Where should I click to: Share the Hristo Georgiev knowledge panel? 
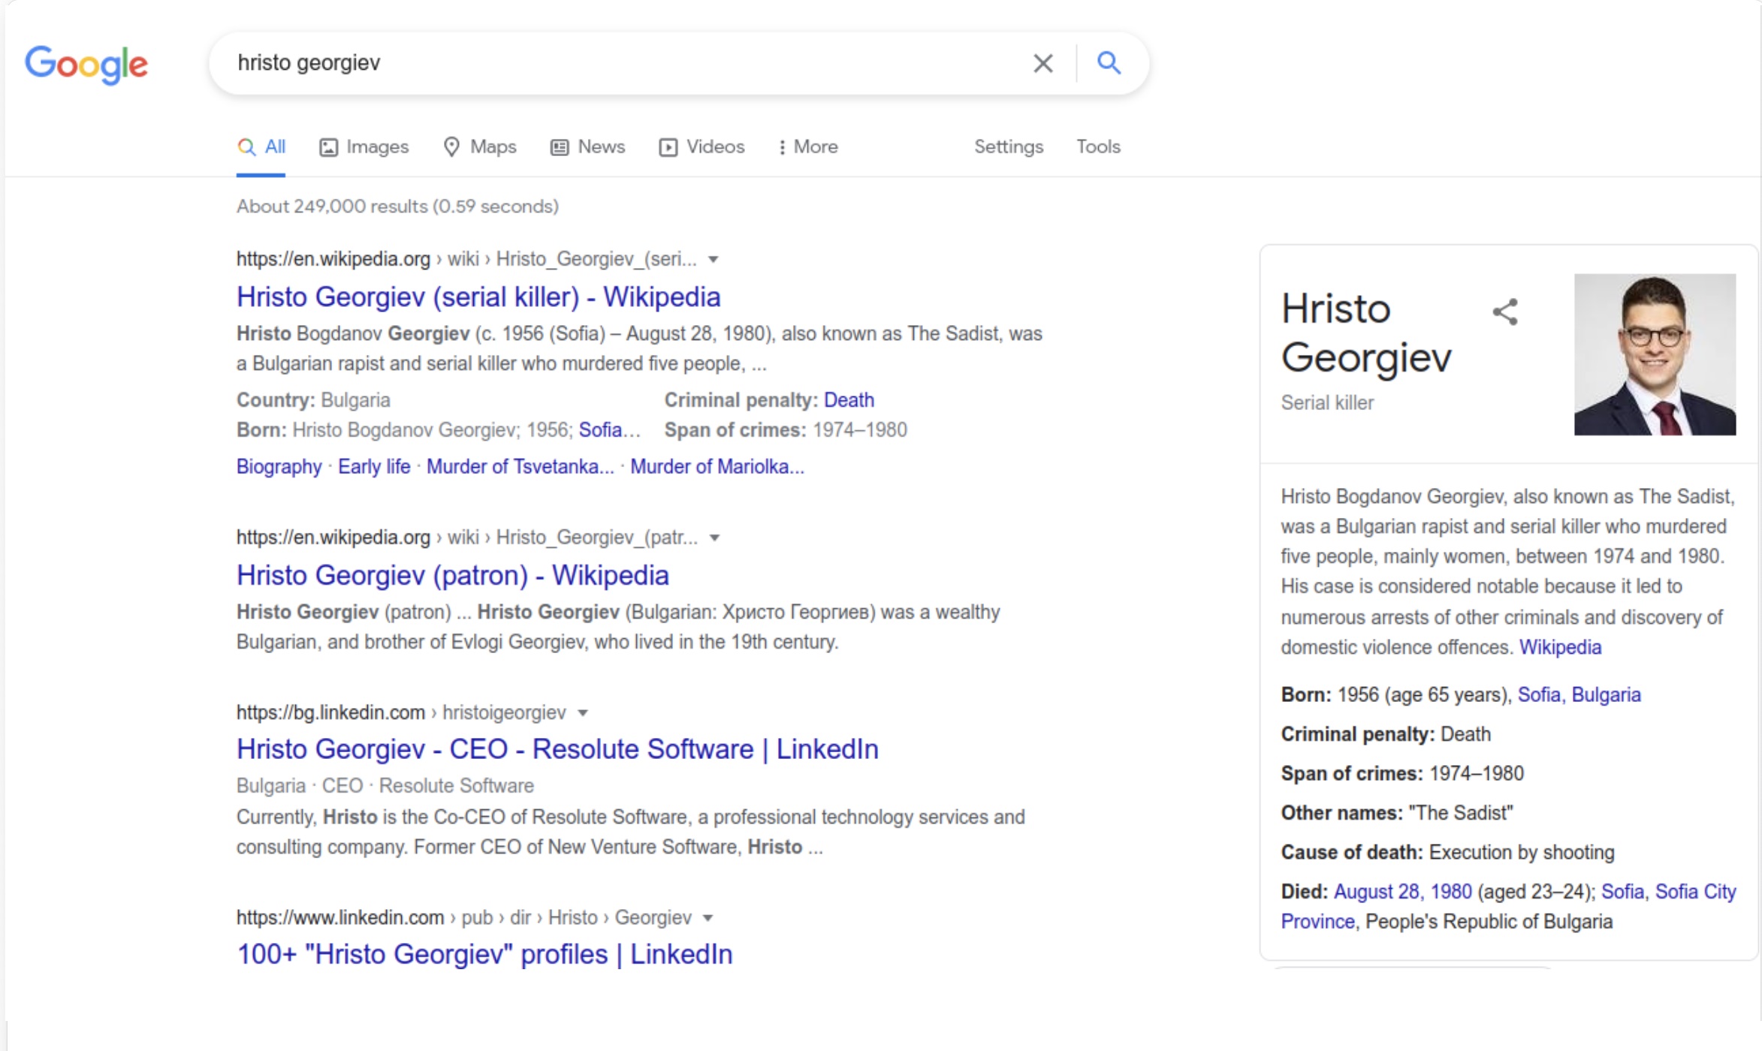(x=1504, y=312)
